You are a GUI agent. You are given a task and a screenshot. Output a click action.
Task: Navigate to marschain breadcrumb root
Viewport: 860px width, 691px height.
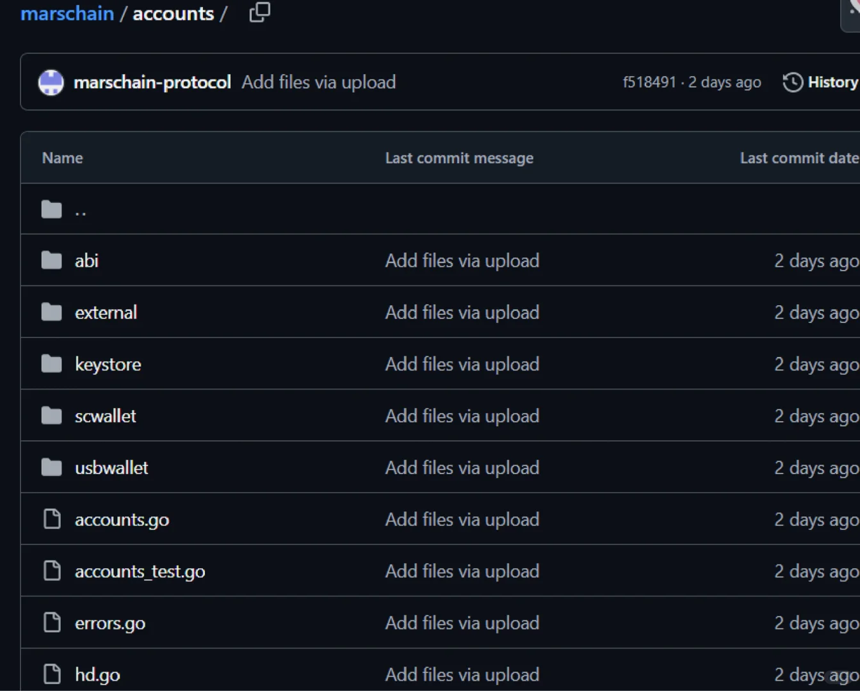(67, 13)
